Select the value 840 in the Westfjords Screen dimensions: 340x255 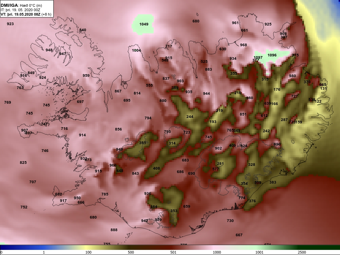[x=83, y=30]
